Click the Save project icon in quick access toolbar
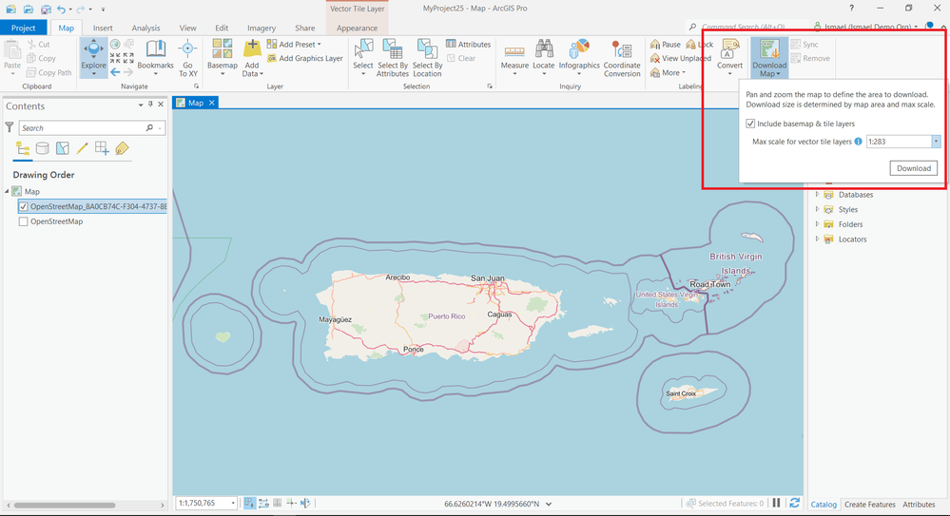The image size is (950, 516). point(46,10)
